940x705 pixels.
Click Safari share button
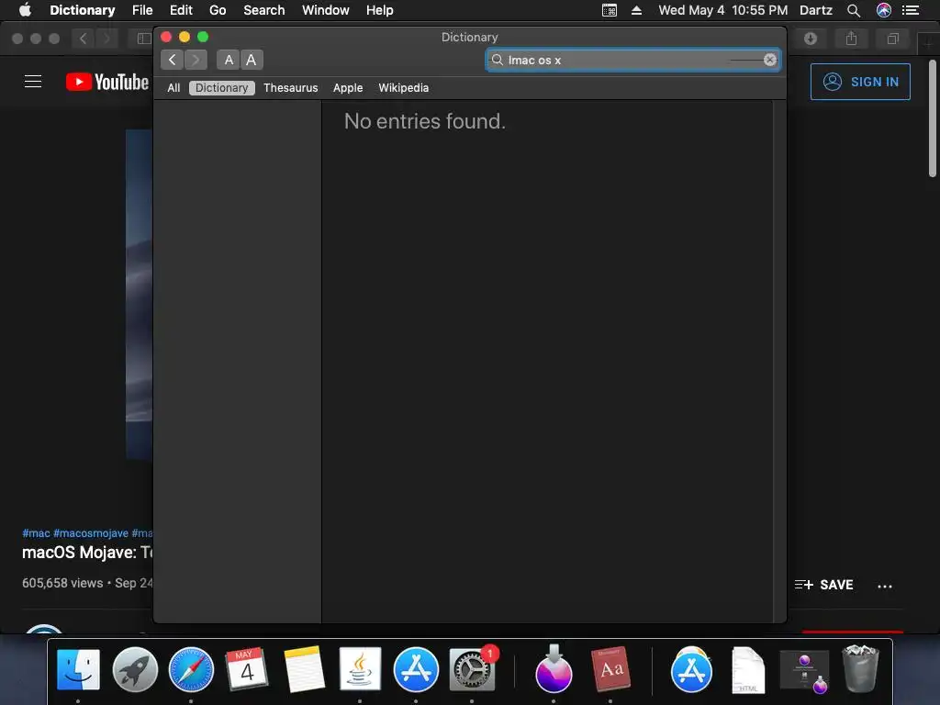851,39
